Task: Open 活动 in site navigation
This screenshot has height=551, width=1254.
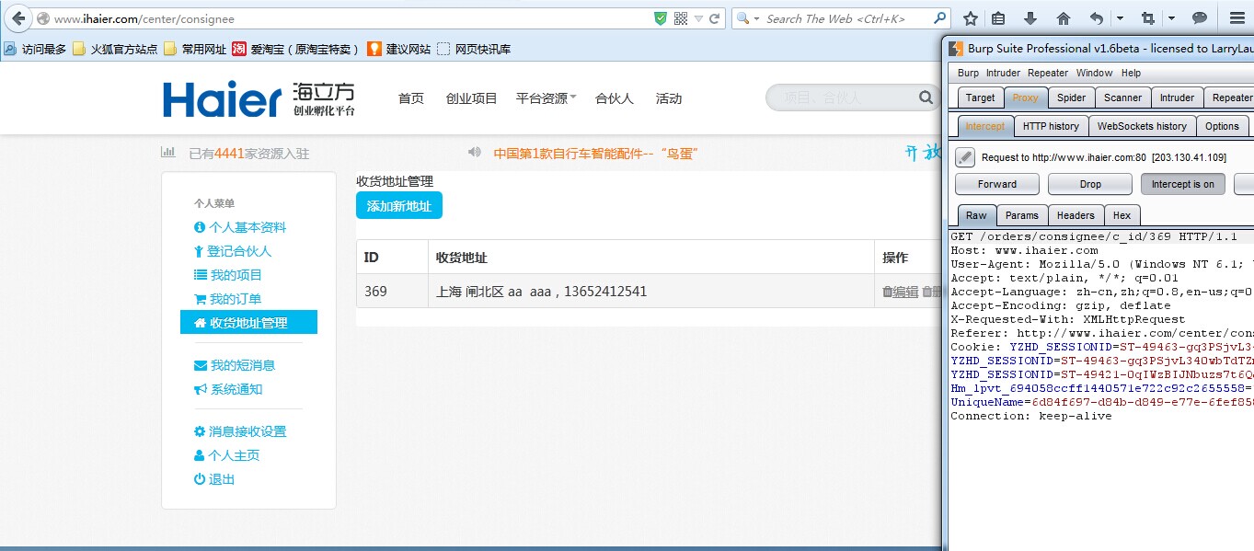Action: (669, 98)
